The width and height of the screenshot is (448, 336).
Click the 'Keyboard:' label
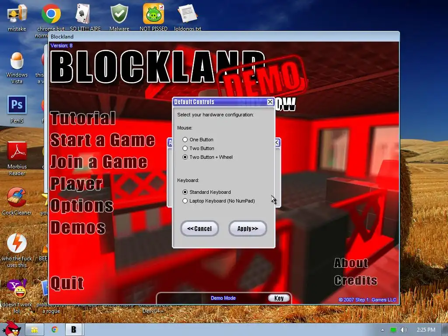tap(188, 180)
